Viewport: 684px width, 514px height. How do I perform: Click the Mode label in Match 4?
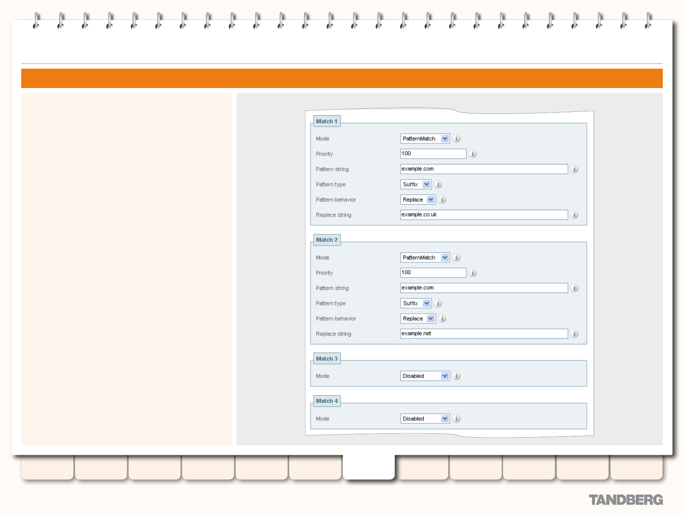tap(323, 419)
